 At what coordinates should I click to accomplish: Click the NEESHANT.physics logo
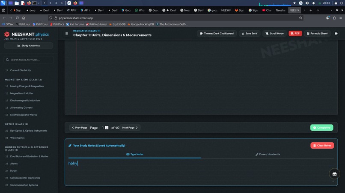27,35
